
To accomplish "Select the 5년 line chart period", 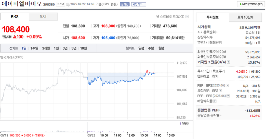I will pos(74,48).
